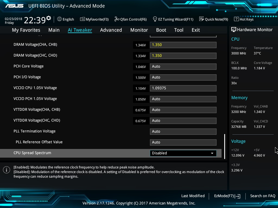Click the Memory section heading
This screenshot has width=278, height=208.
click(239, 97)
